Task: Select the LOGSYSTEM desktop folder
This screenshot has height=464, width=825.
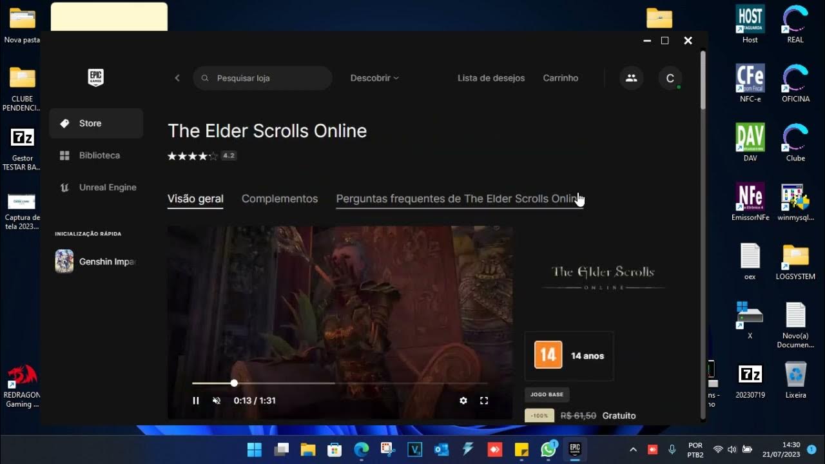Action: click(x=795, y=262)
